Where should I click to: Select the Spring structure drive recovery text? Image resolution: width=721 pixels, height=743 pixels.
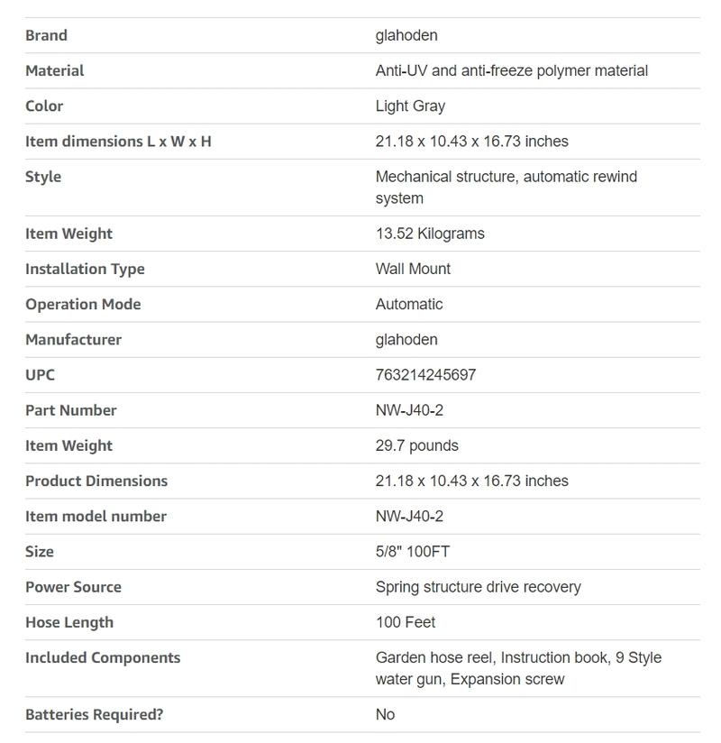coord(478,586)
